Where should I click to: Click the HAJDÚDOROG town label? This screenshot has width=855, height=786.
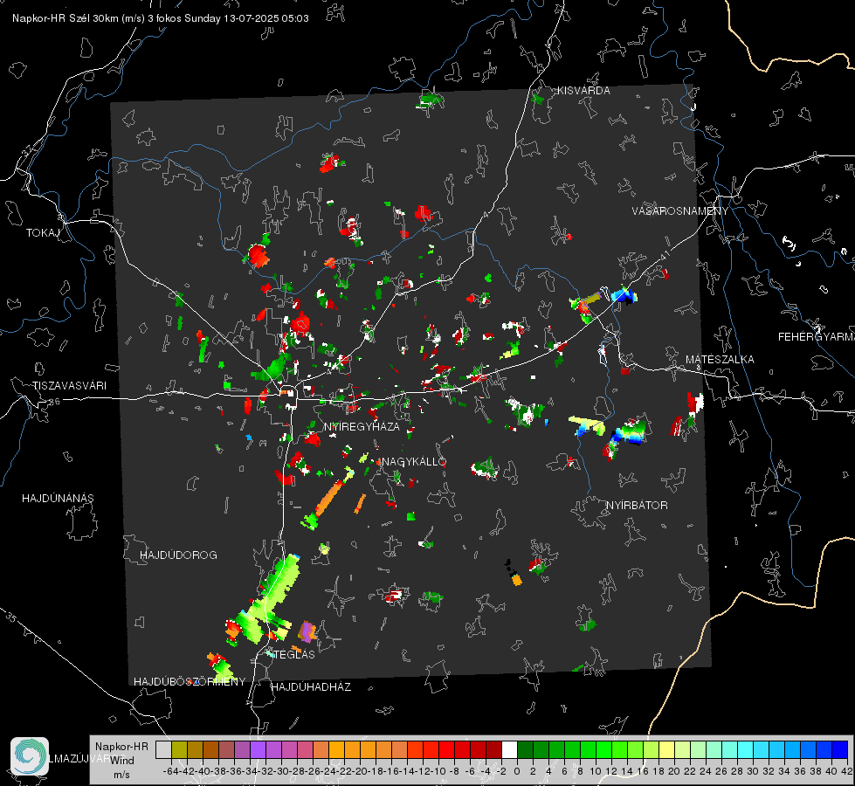(178, 555)
